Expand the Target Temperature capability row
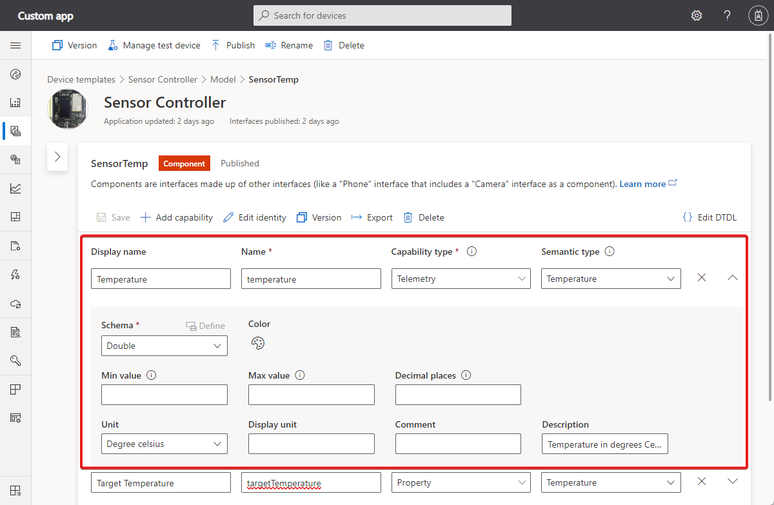The width and height of the screenshot is (774, 505). (x=732, y=481)
